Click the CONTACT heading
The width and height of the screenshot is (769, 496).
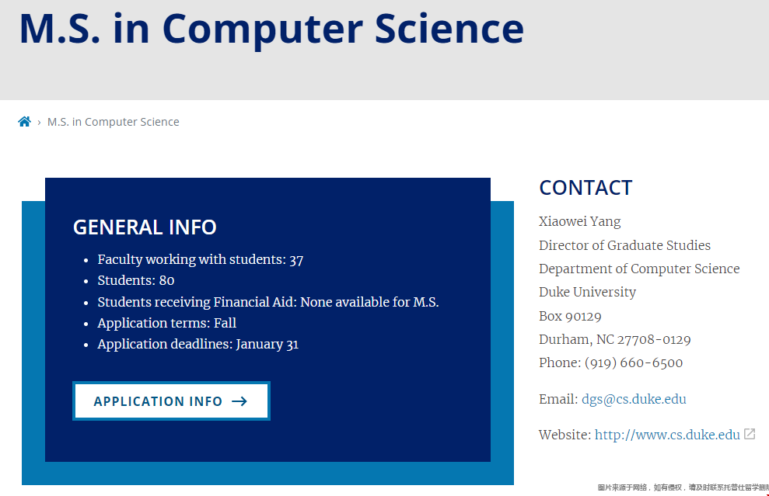coord(585,188)
